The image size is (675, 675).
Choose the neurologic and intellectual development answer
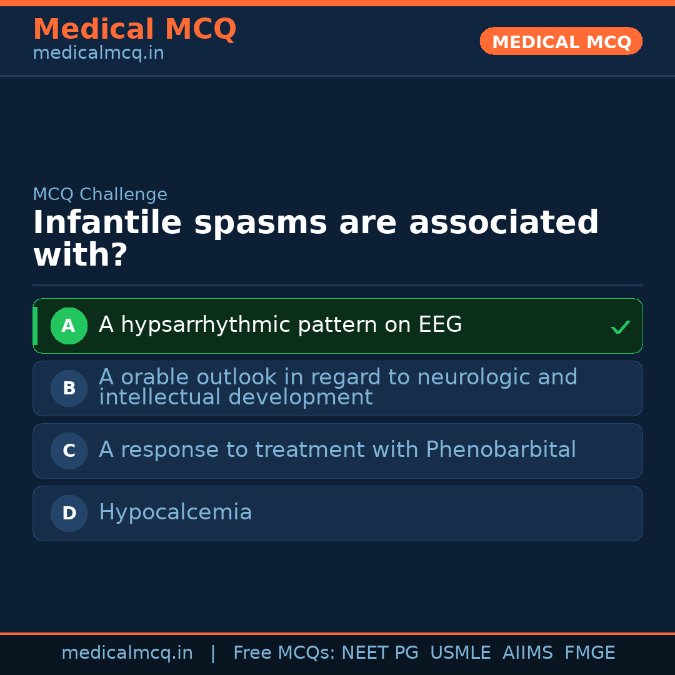tap(337, 387)
